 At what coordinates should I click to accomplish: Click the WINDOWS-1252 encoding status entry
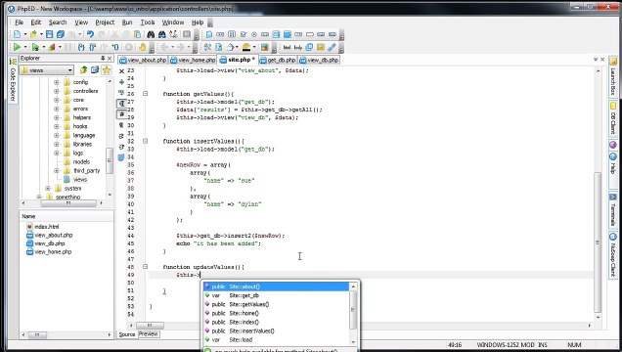pyautogui.click(x=500, y=345)
